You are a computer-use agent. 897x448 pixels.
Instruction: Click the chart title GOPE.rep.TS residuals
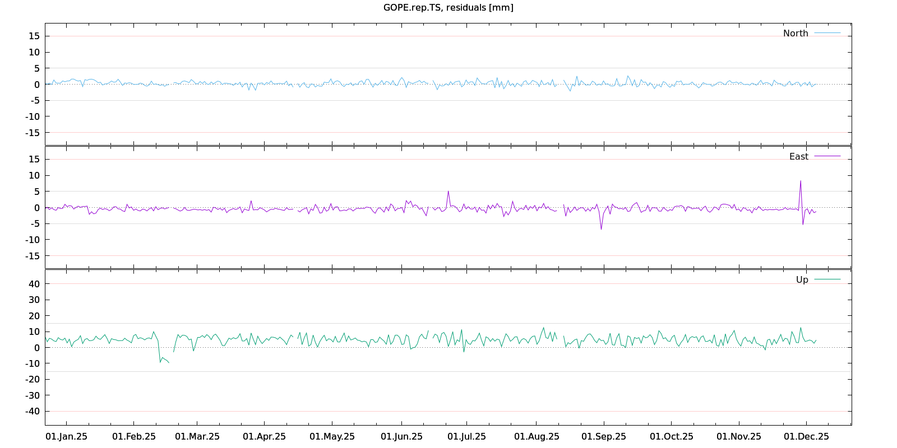[x=448, y=7]
